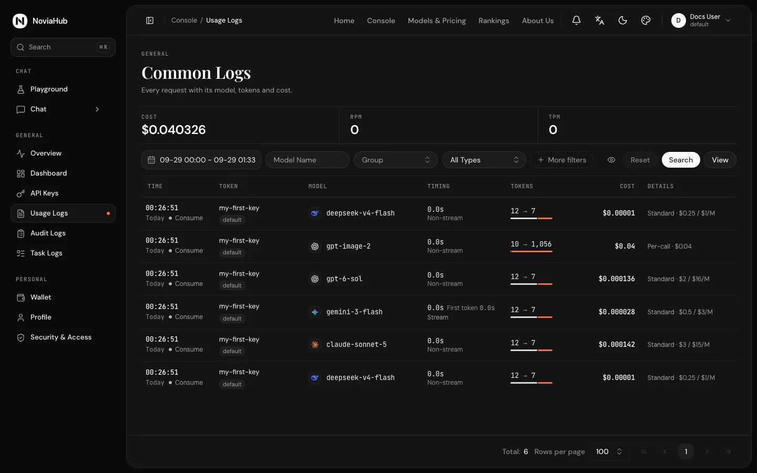The width and height of the screenshot is (757, 473).
Task: Open the language translation icon
Action: click(x=599, y=20)
